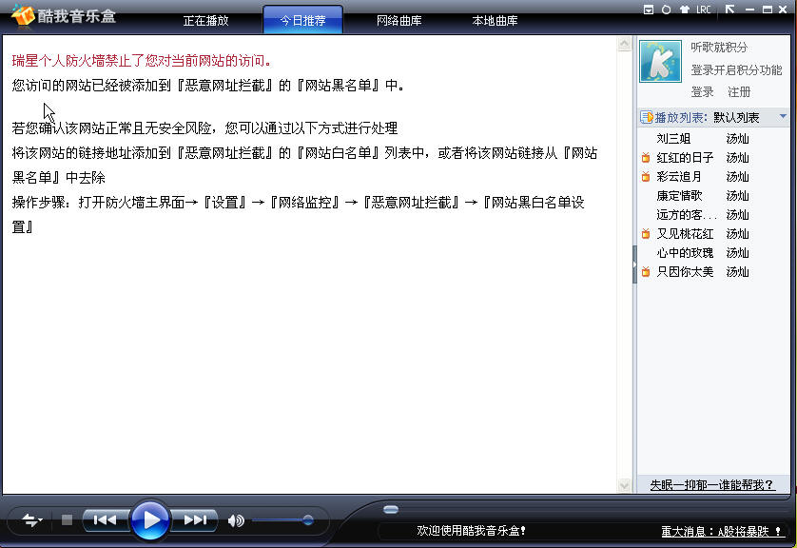Select the song 红红的日子 in playlist
The image size is (797, 548).
(x=685, y=158)
